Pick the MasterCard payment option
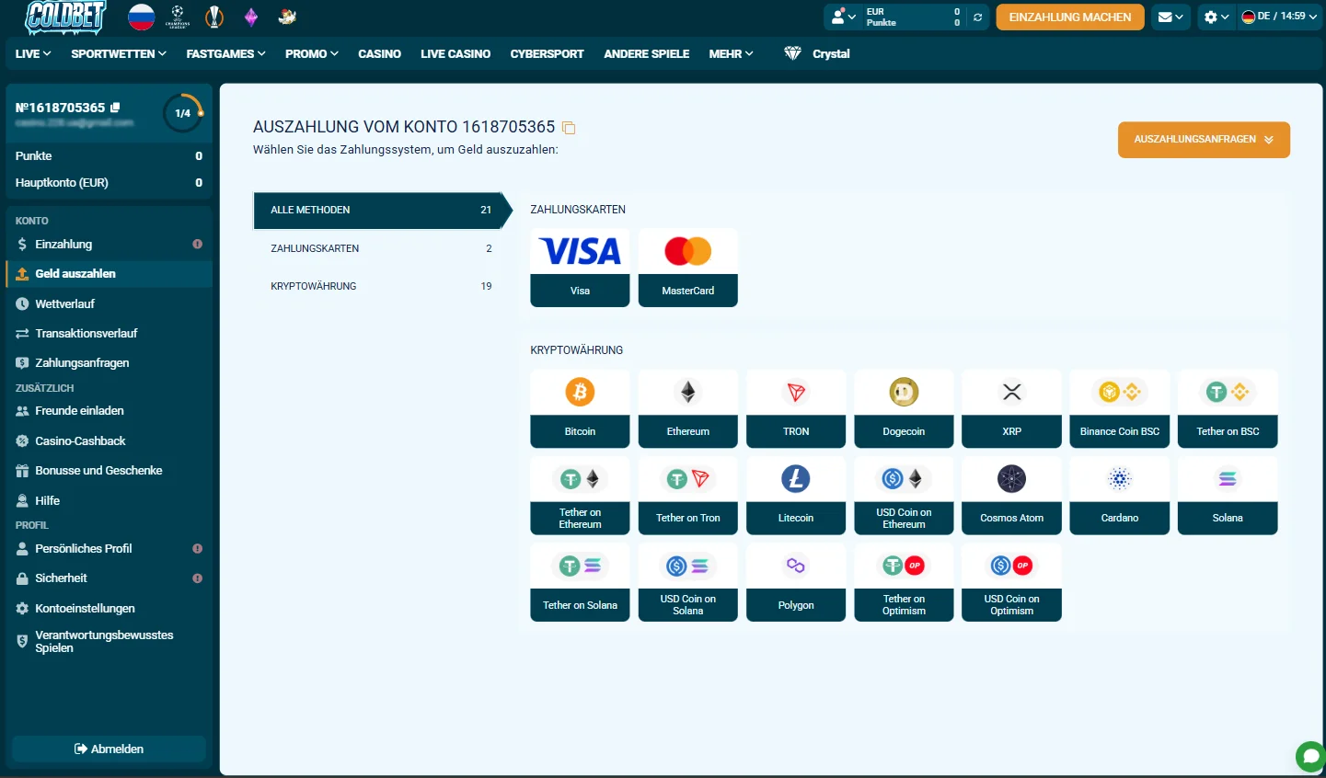1326x778 pixels. [x=687, y=267]
